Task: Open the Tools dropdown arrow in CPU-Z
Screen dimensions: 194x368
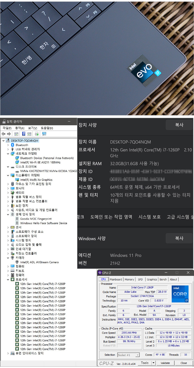Action: (154, 363)
